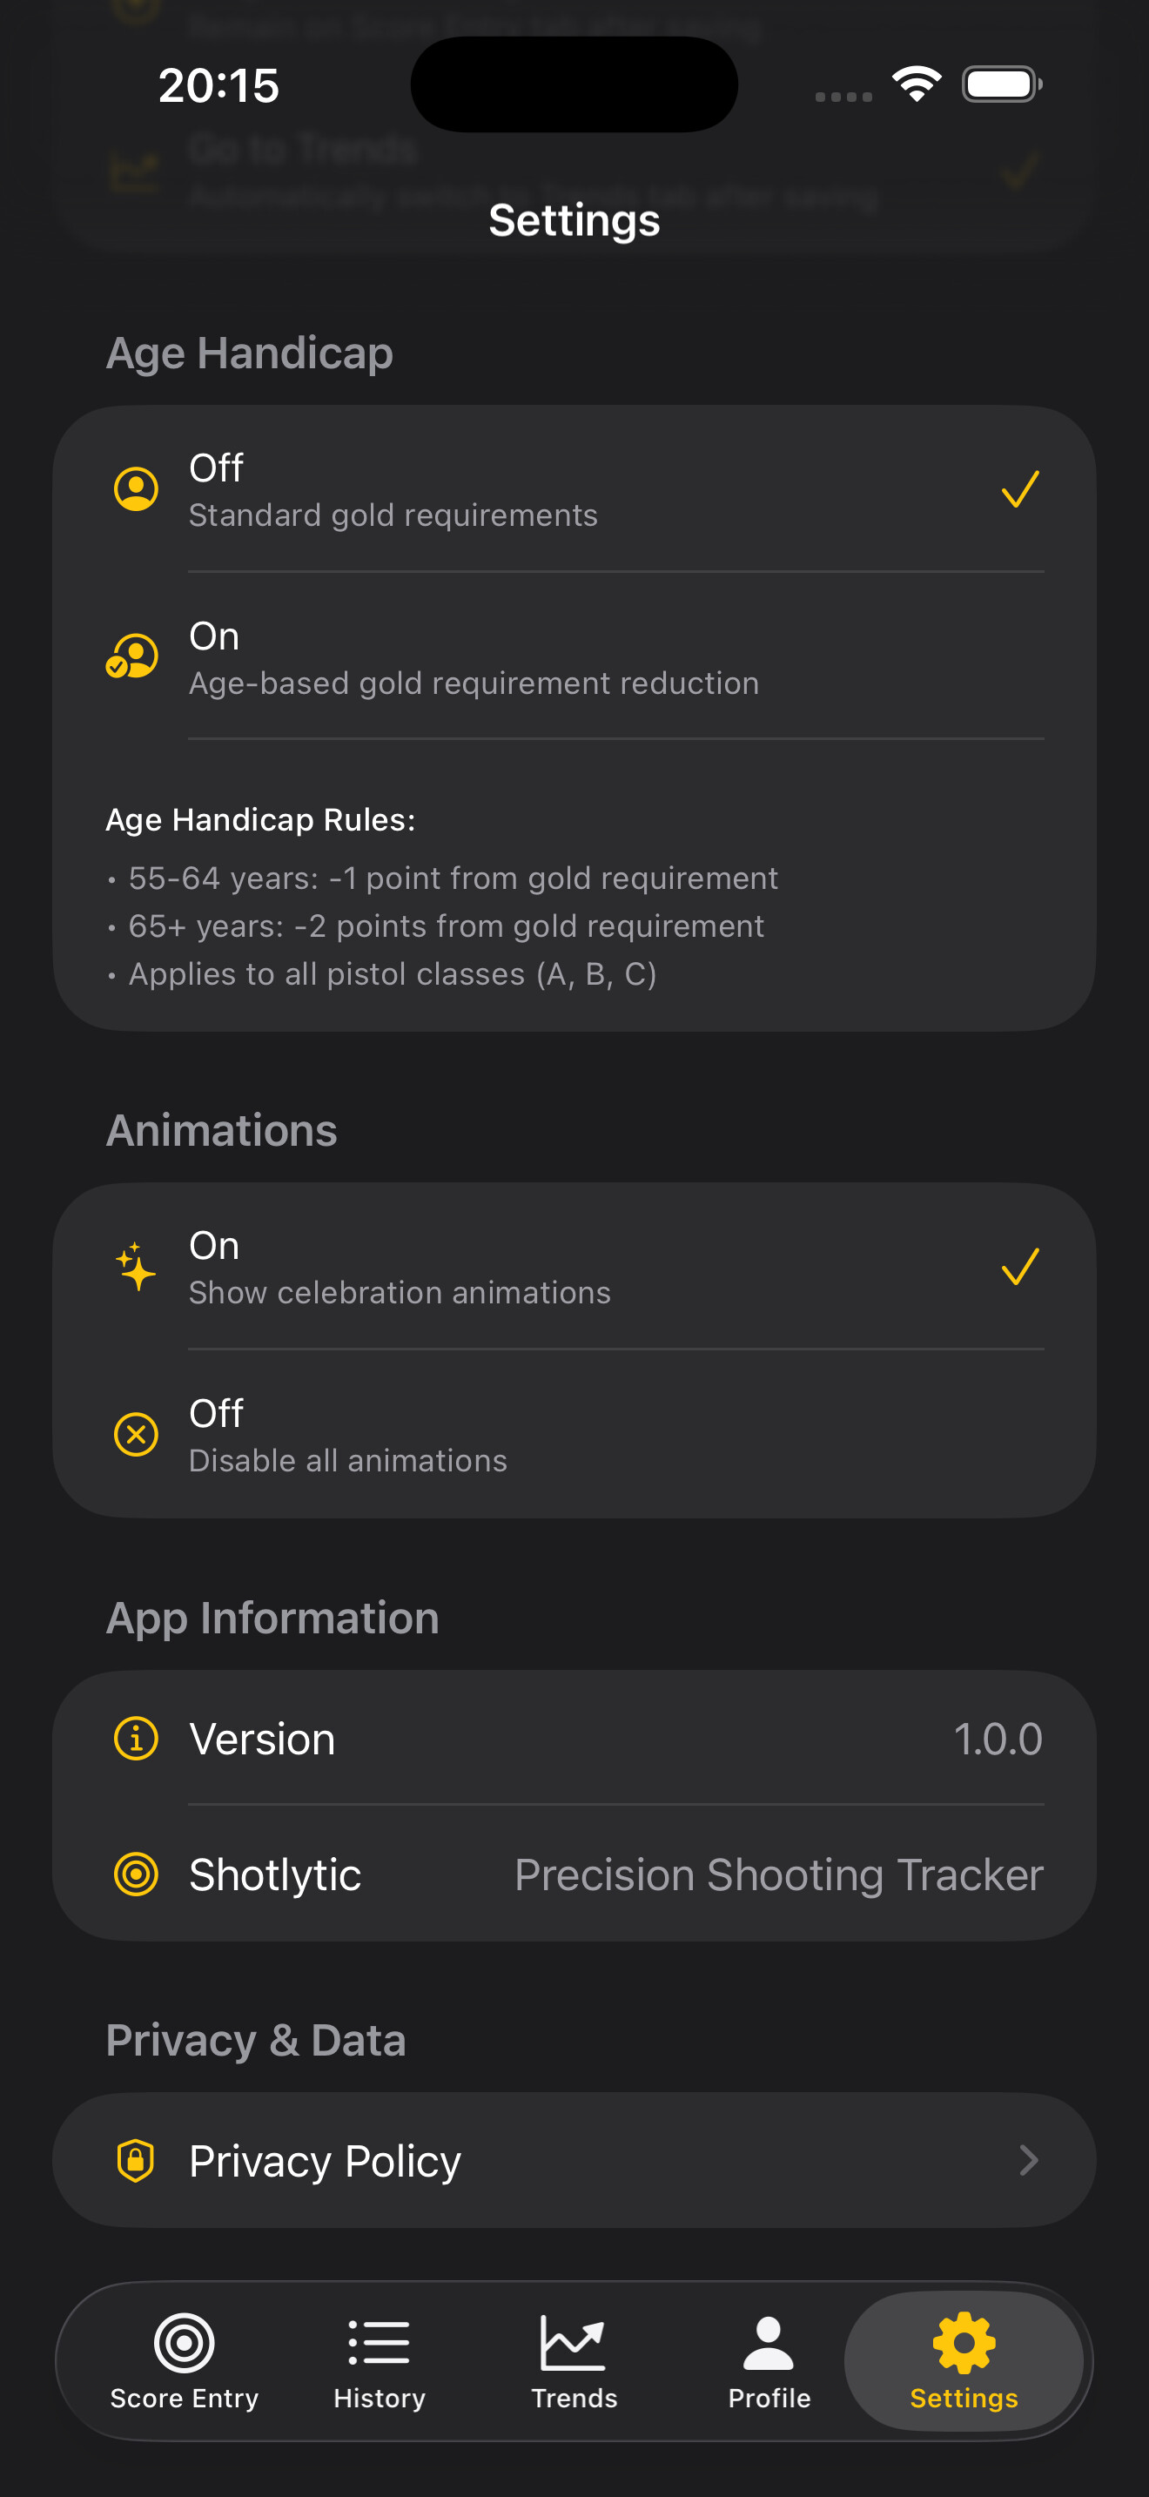Tap the Age Handicap Off checkmark

click(1020, 489)
